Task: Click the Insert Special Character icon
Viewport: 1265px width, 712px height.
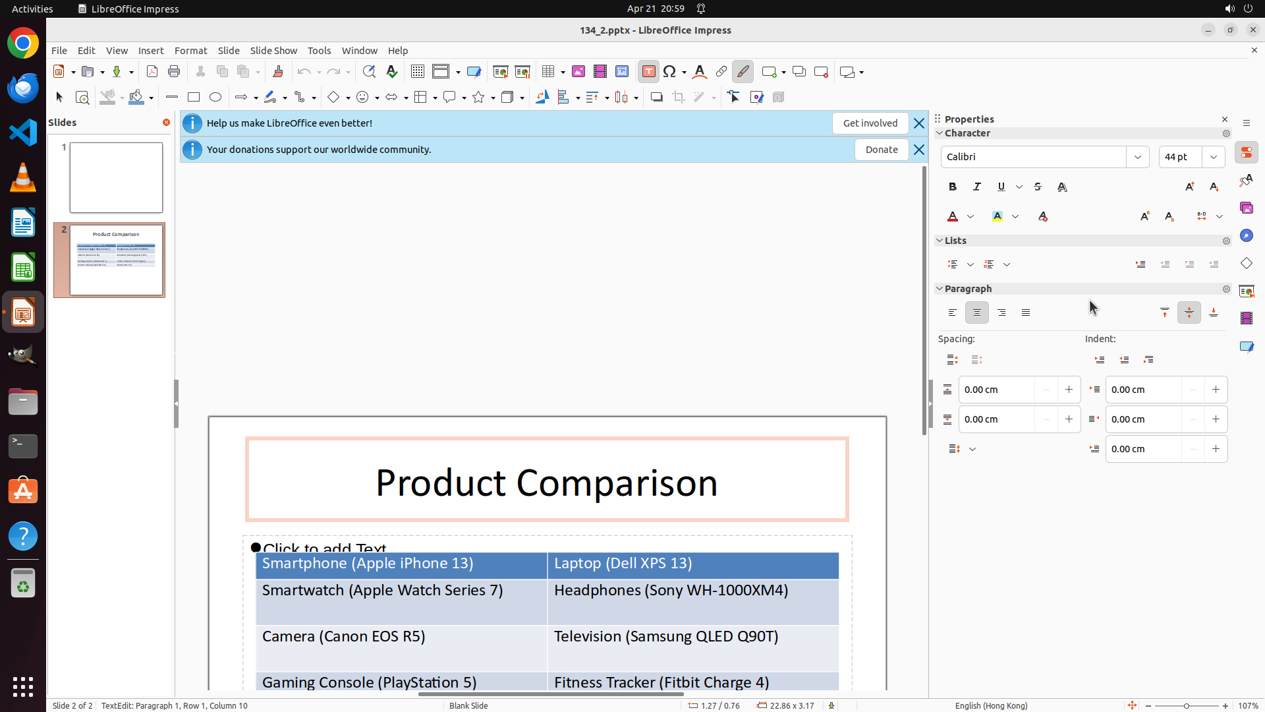Action: (670, 72)
